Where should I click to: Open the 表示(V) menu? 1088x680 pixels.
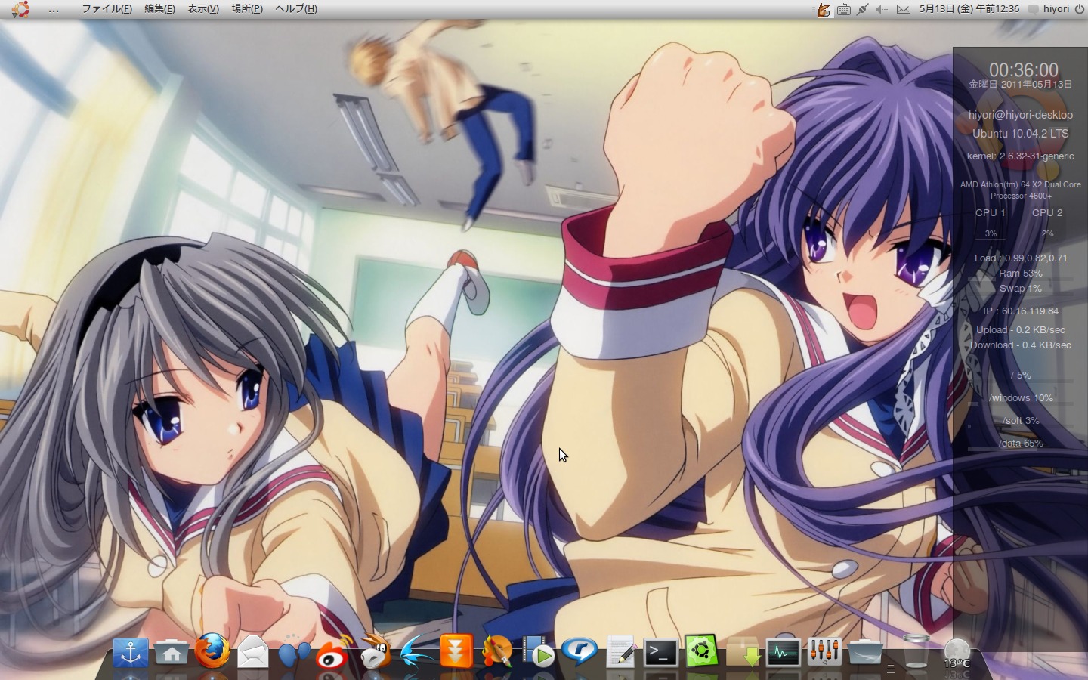tap(203, 9)
